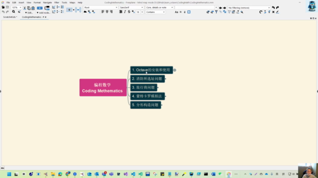Expand the Edit toolbar dropdown
Image resolution: width=318 pixels, height=178 pixels.
point(29,13)
